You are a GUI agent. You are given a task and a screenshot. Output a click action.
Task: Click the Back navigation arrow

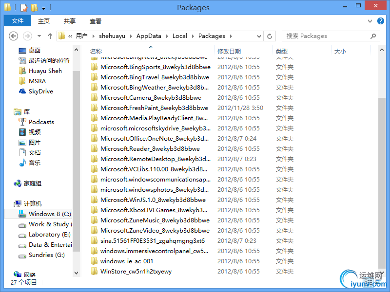tap(14, 36)
